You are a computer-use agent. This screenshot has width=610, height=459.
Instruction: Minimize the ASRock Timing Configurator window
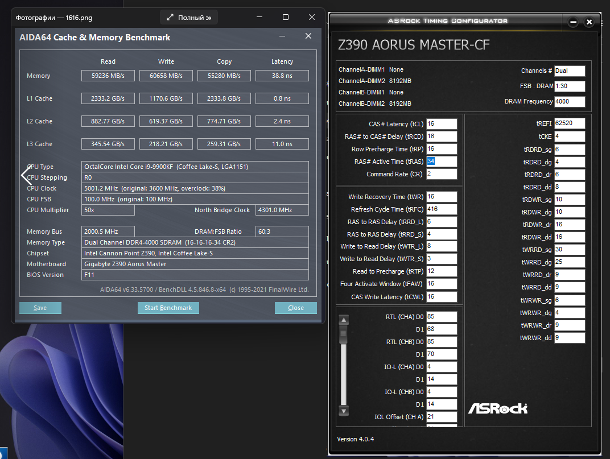[573, 22]
